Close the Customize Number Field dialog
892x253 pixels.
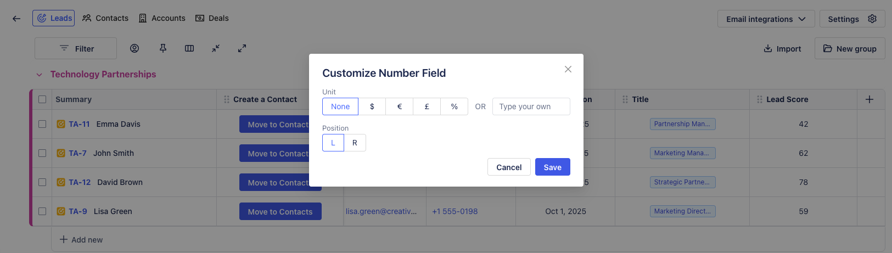coord(568,69)
